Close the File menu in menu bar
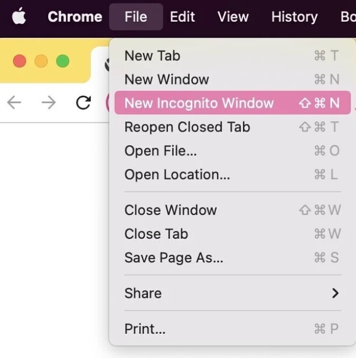Screen dimensions: 356x358 (x=136, y=17)
